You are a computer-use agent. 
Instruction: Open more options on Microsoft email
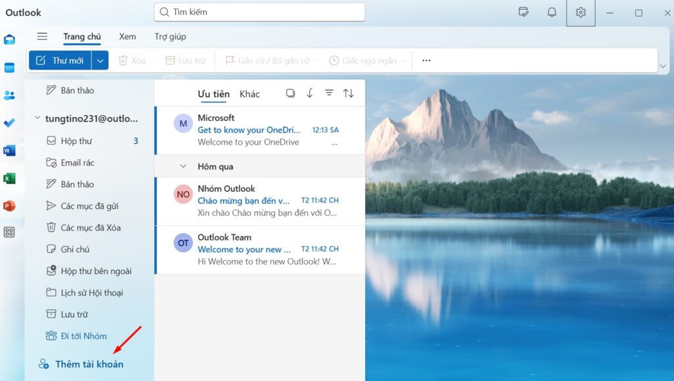(x=334, y=144)
